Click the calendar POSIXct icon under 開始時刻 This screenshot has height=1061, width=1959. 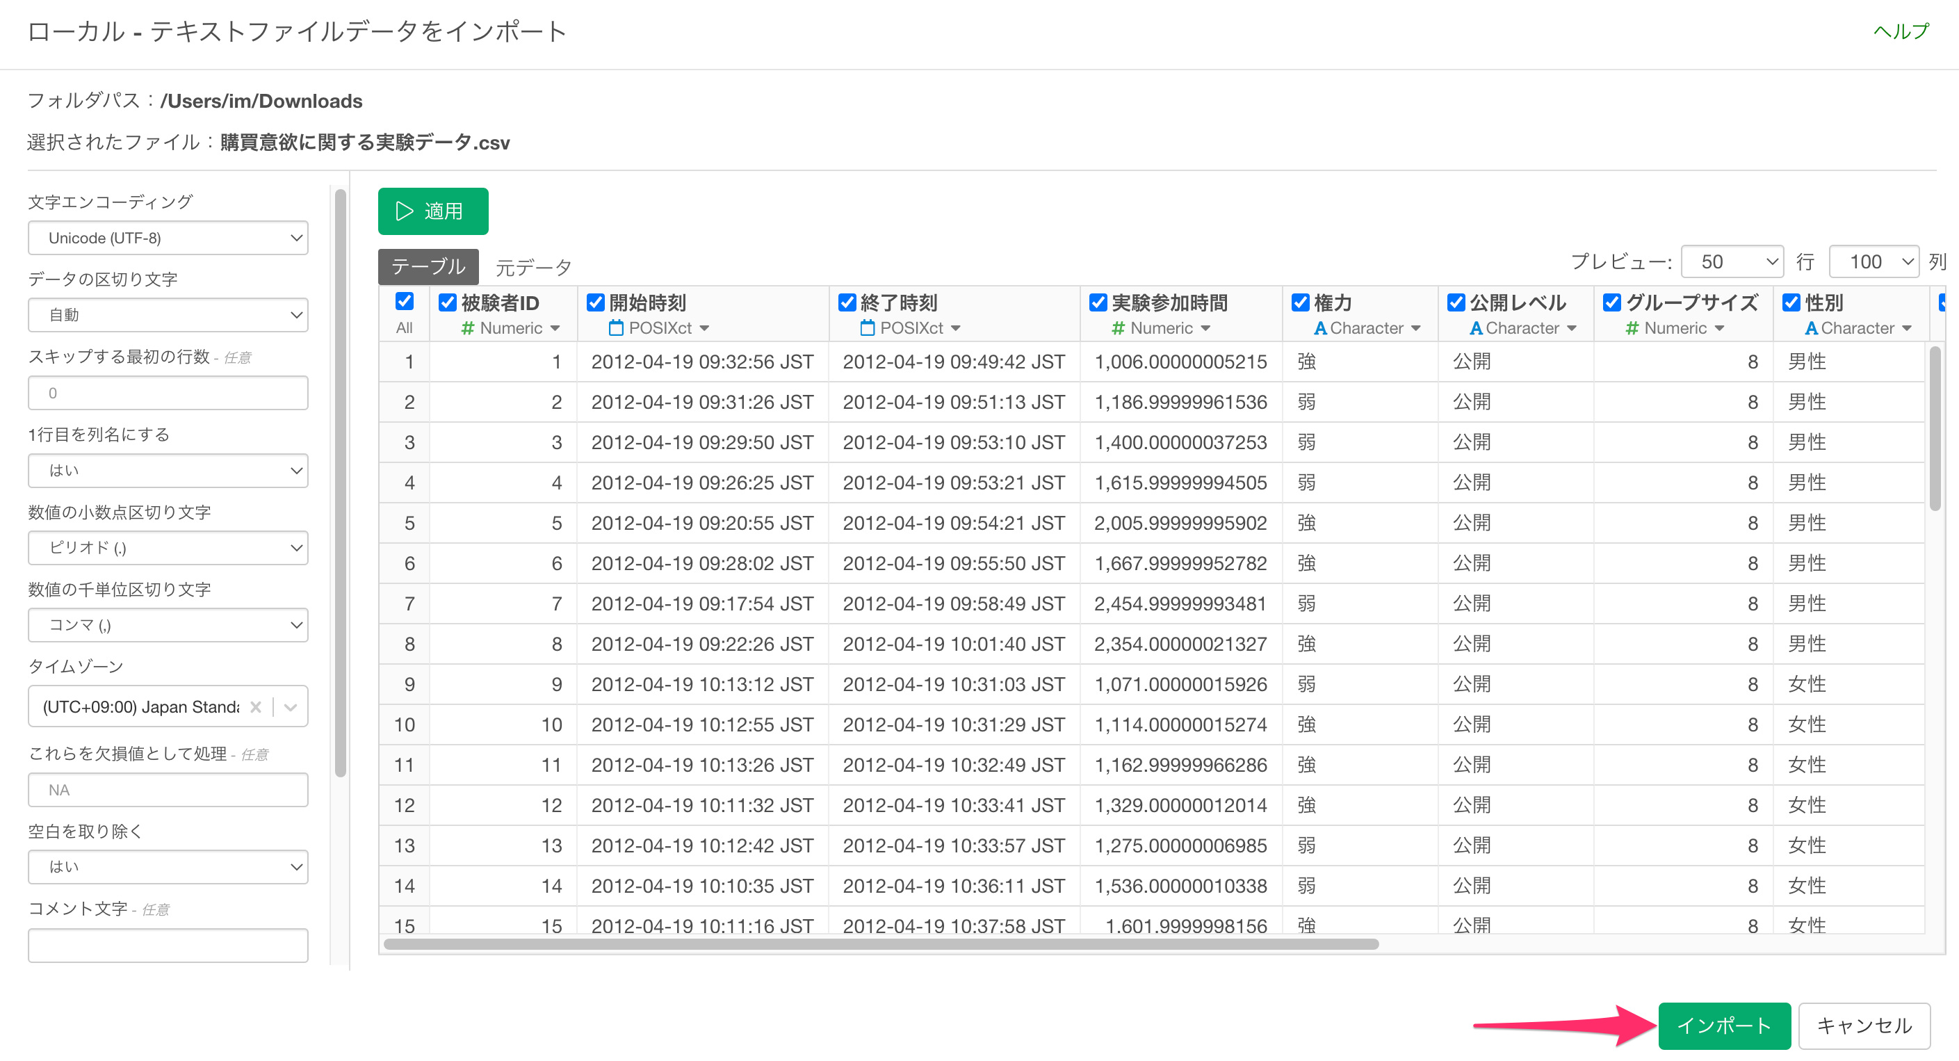616,329
